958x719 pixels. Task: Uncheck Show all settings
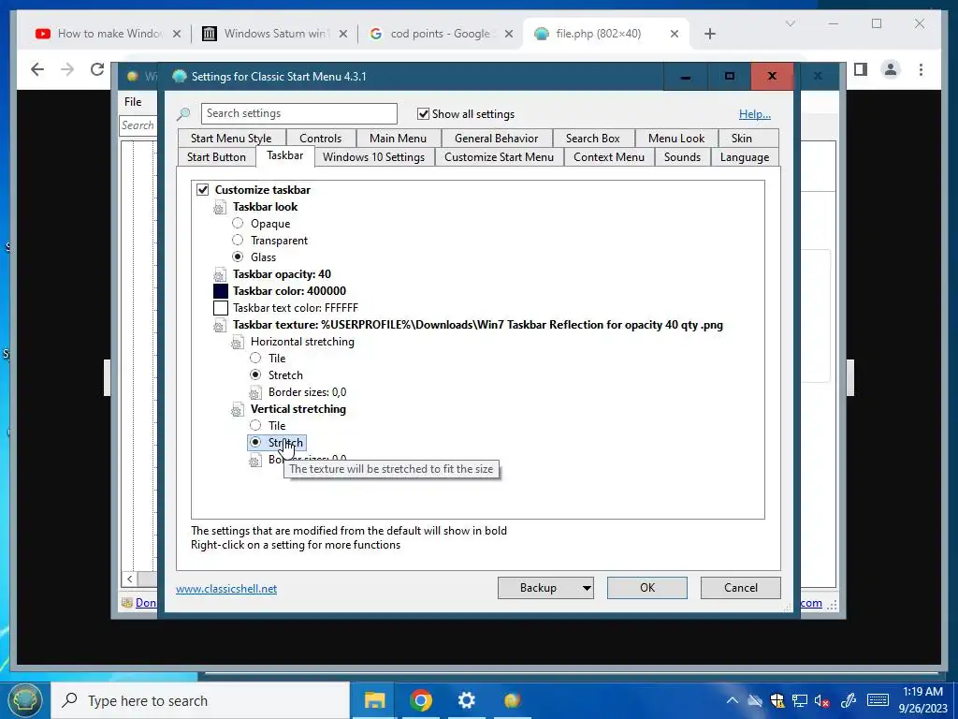(424, 113)
